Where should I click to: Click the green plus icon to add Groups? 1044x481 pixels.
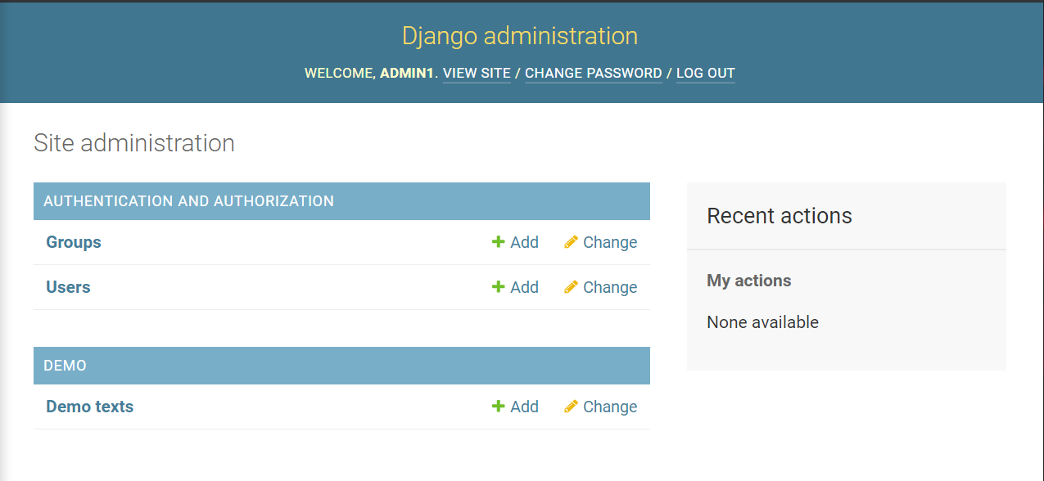coord(498,242)
